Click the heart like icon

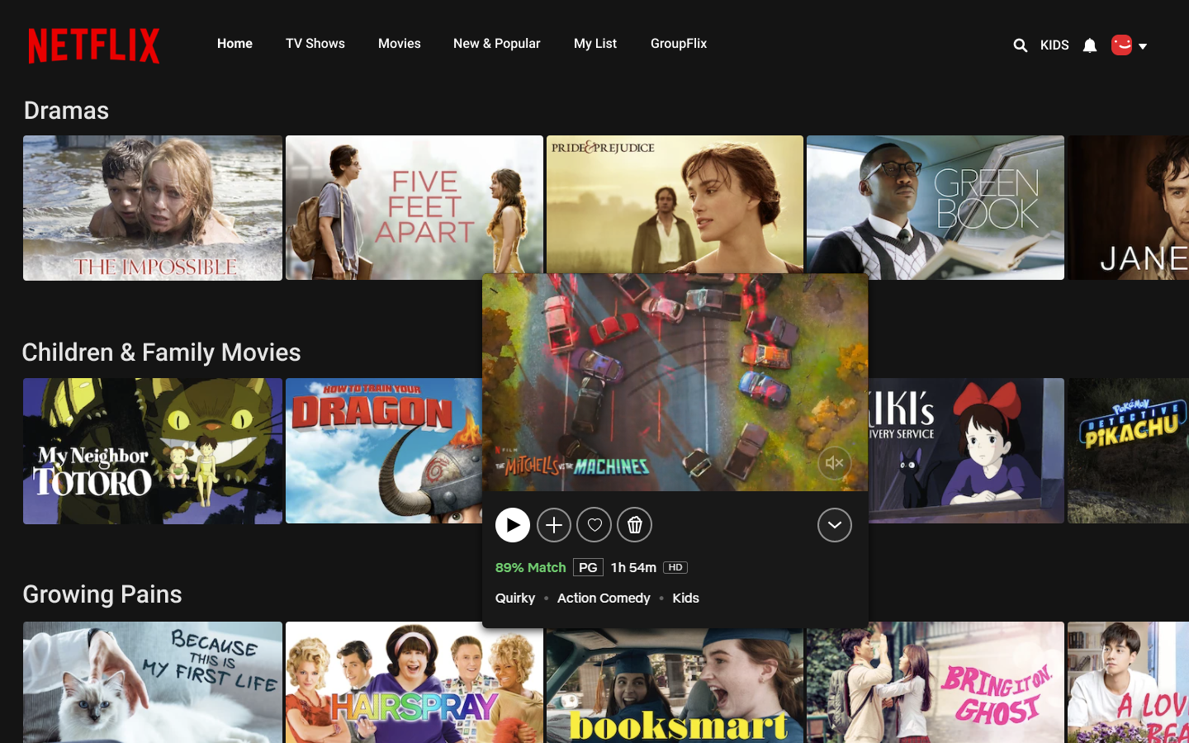tap(594, 525)
